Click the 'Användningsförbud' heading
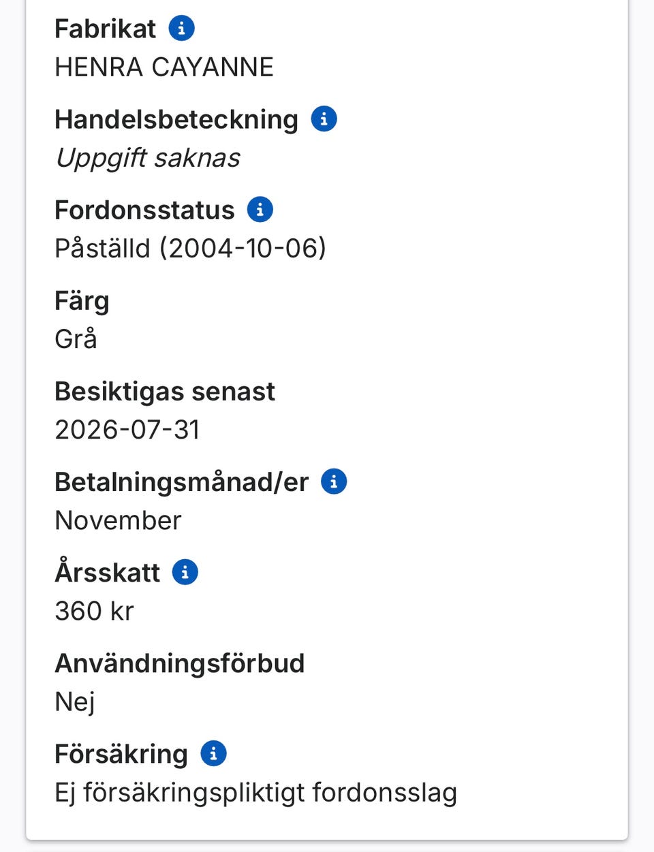The width and height of the screenshot is (654, 852). pyautogui.click(x=180, y=663)
